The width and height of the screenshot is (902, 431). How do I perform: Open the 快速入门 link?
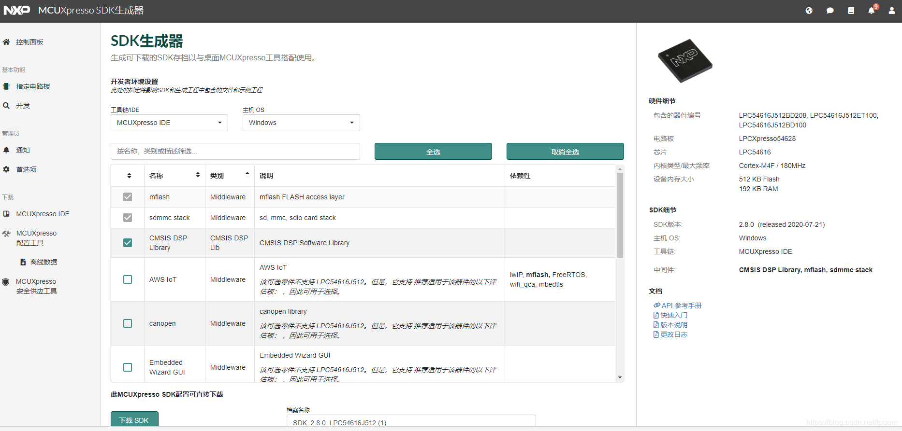click(x=674, y=315)
